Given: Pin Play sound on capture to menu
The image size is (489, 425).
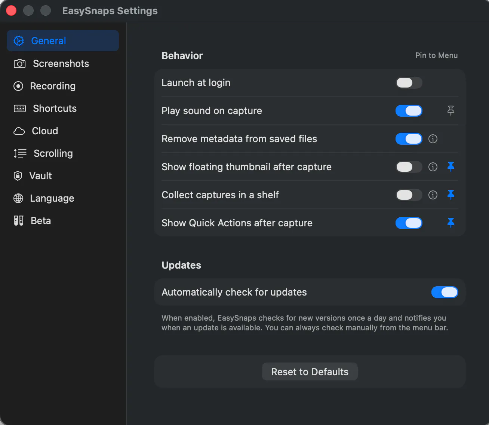Looking at the screenshot, I should click(x=451, y=110).
